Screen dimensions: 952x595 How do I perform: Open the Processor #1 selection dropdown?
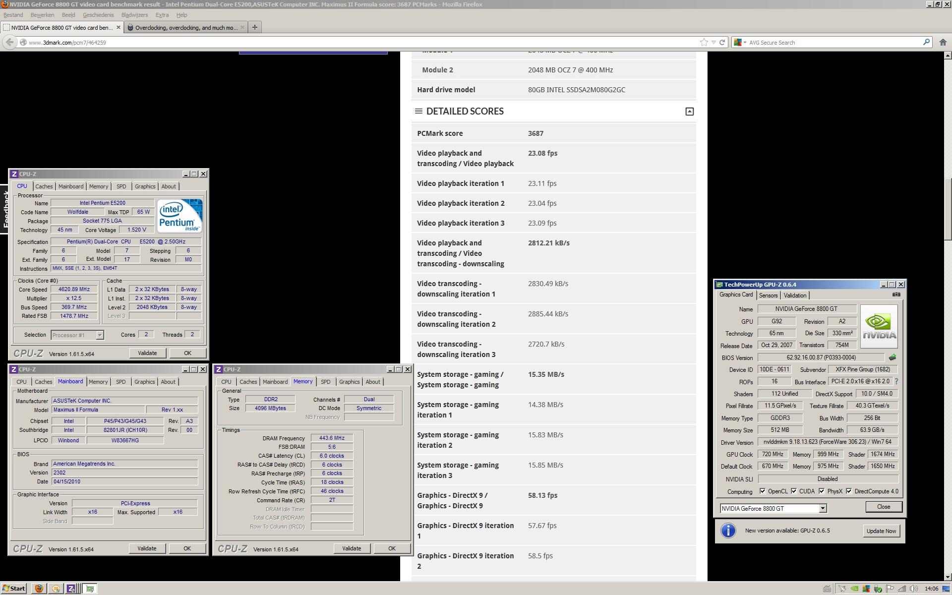(100, 335)
